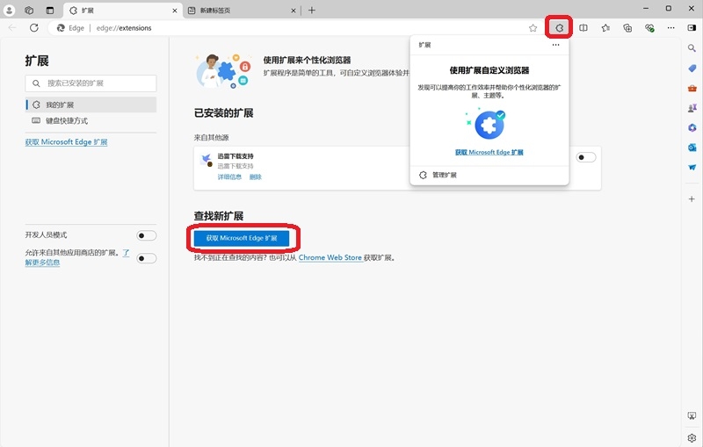Open the sidebar shopping tag icon
Image resolution: width=703 pixels, height=447 pixels.
coord(692,68)
